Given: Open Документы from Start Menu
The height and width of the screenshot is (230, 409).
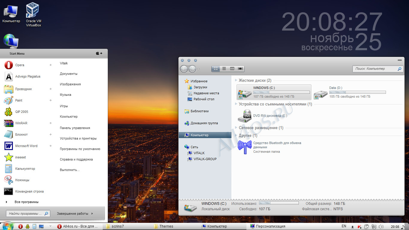Looking at the screenshot, I should 69,74.
